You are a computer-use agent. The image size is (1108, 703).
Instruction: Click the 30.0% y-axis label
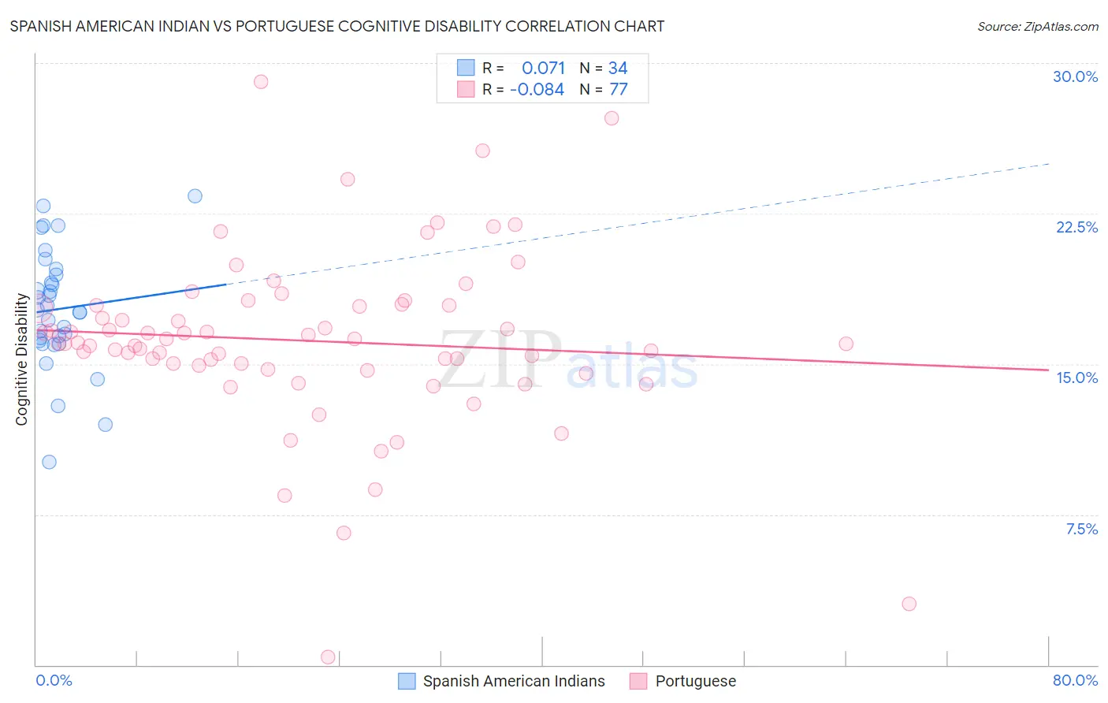1075,76
